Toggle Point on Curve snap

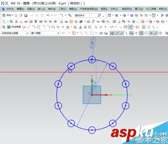[156, 33]
